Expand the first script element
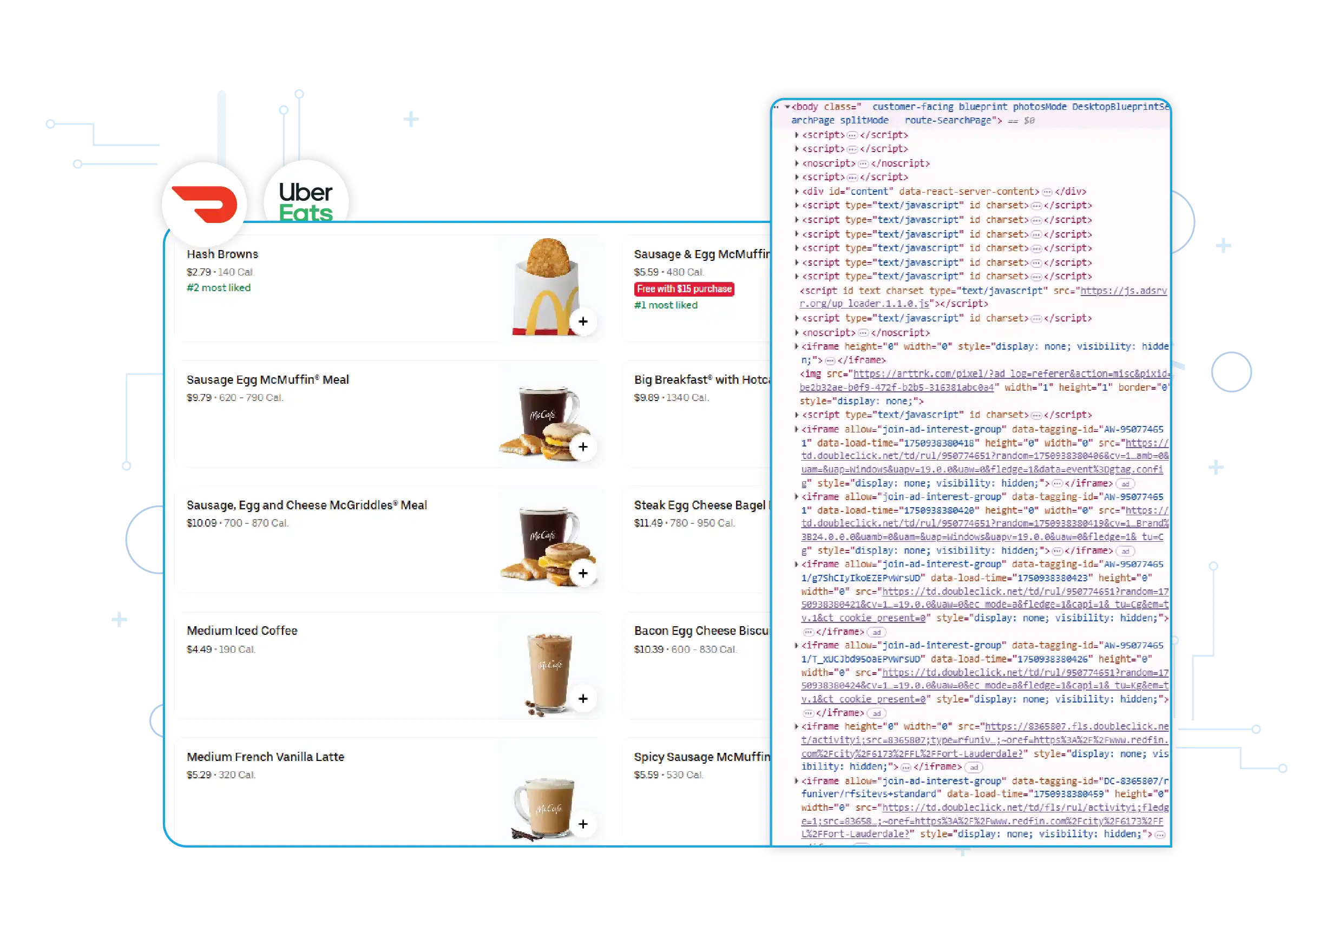The image size is (1333, 945). (797, 134)
